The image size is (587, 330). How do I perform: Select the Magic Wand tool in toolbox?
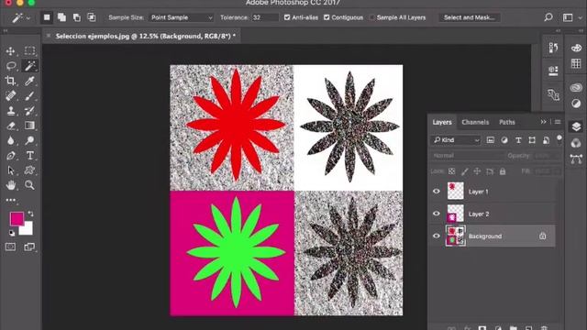point(29,66)
